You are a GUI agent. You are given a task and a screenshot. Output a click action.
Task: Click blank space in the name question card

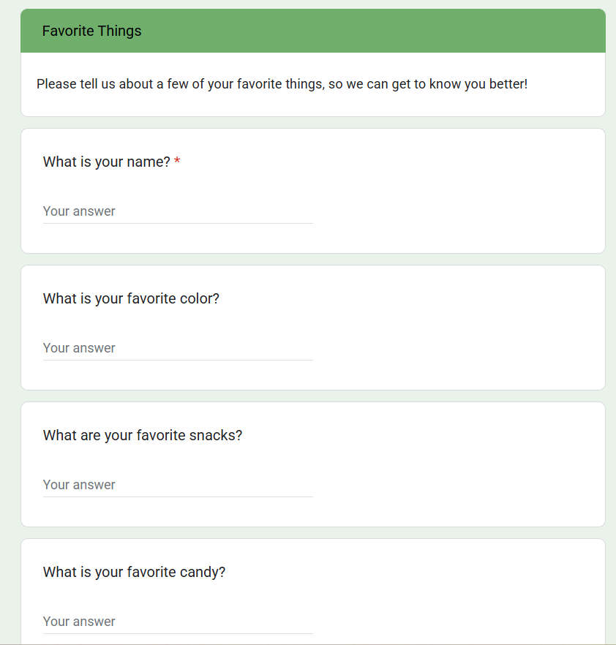(x=461, y=197)
